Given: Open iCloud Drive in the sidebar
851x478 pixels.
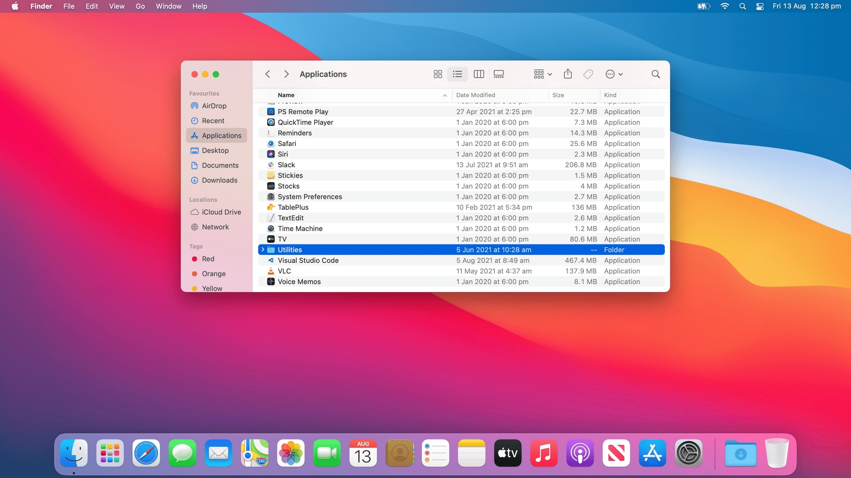Looking at the screenshot, I should pos(216,212).
